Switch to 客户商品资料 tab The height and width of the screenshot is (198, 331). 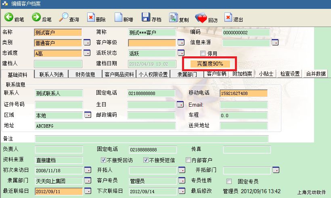(119, 74)
